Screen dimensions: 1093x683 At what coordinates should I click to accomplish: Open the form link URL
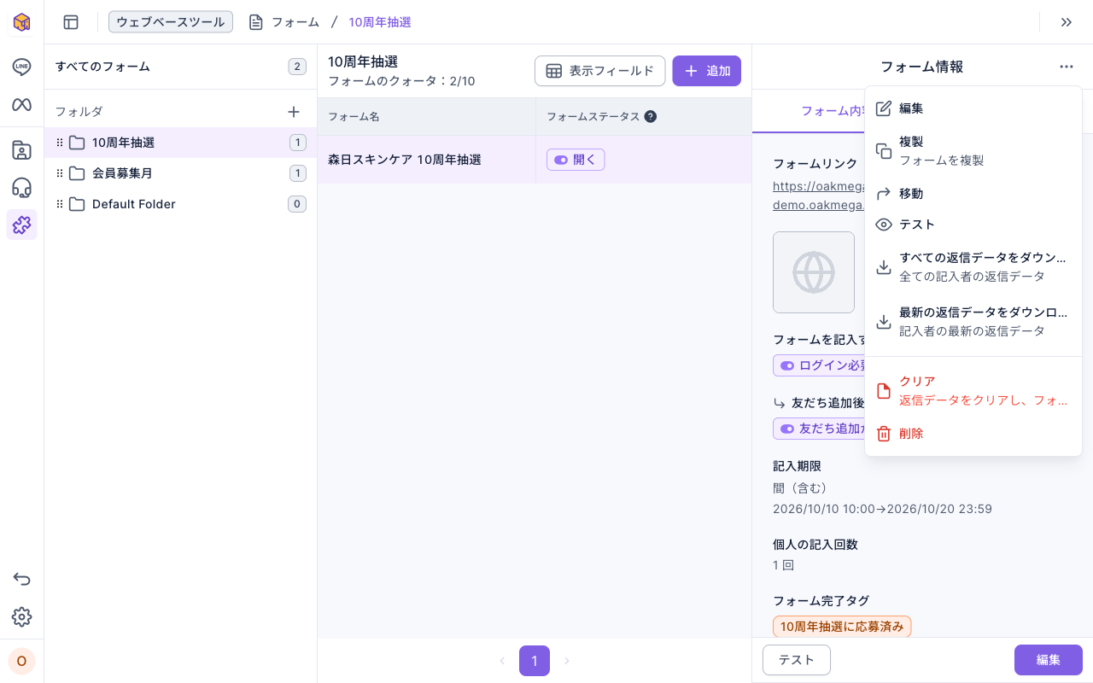click(818, 196)
